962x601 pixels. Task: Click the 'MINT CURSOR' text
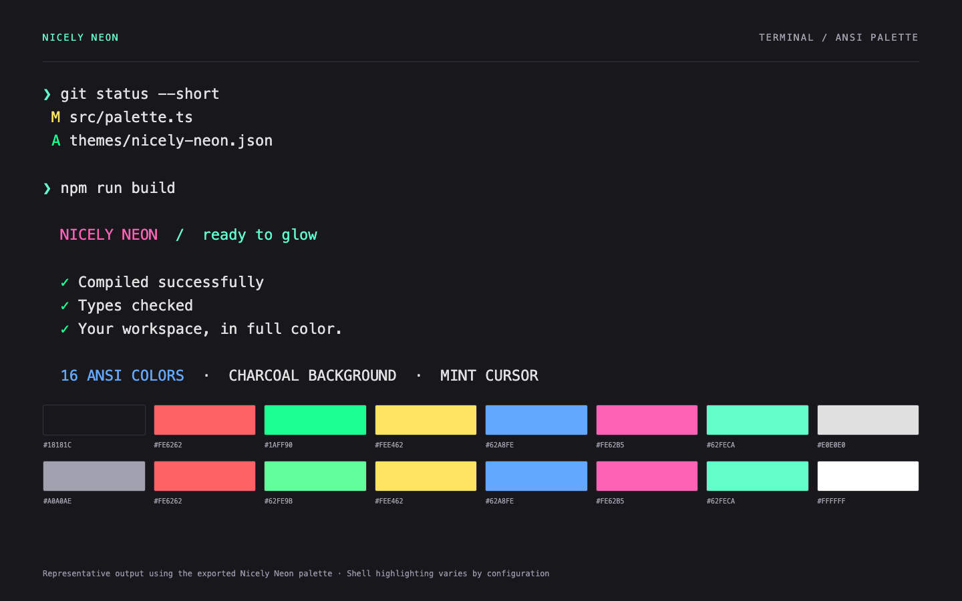tap(489, 376)
